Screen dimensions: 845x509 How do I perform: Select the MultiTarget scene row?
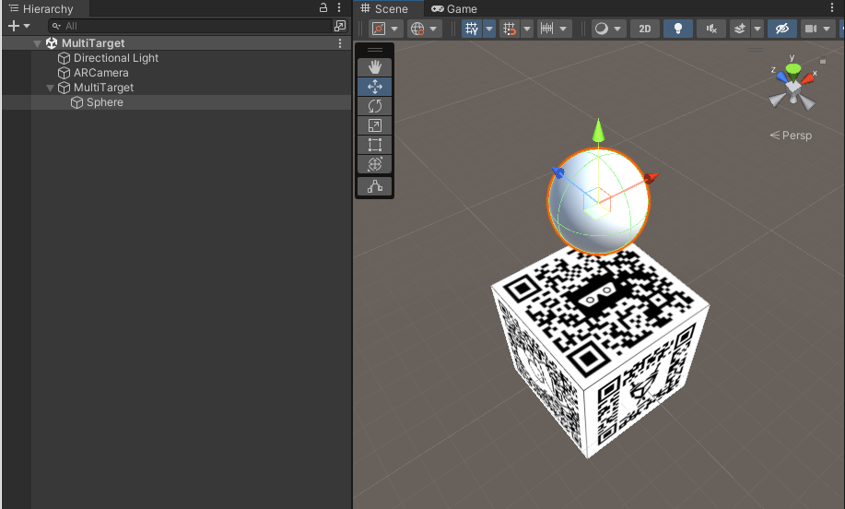pyautogui.click(x=177, y=43)
